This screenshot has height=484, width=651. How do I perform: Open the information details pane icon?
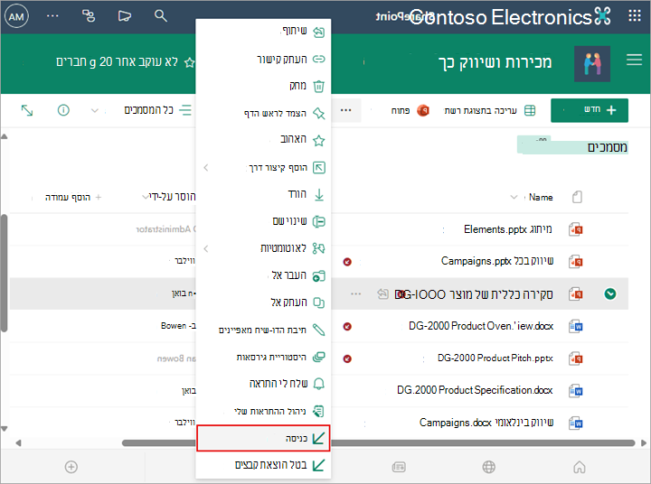point(63,110)
